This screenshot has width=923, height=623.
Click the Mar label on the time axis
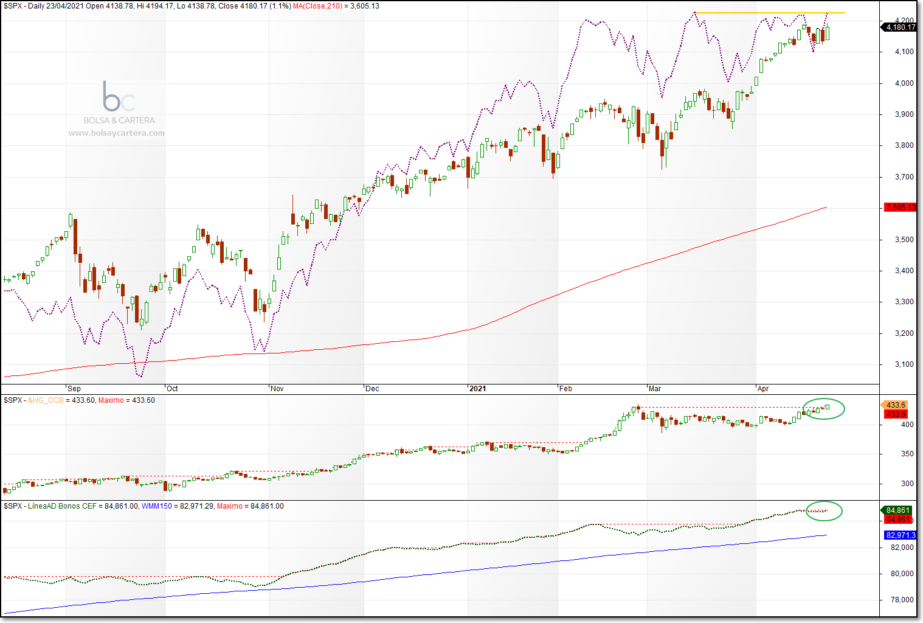pos(655,389)
